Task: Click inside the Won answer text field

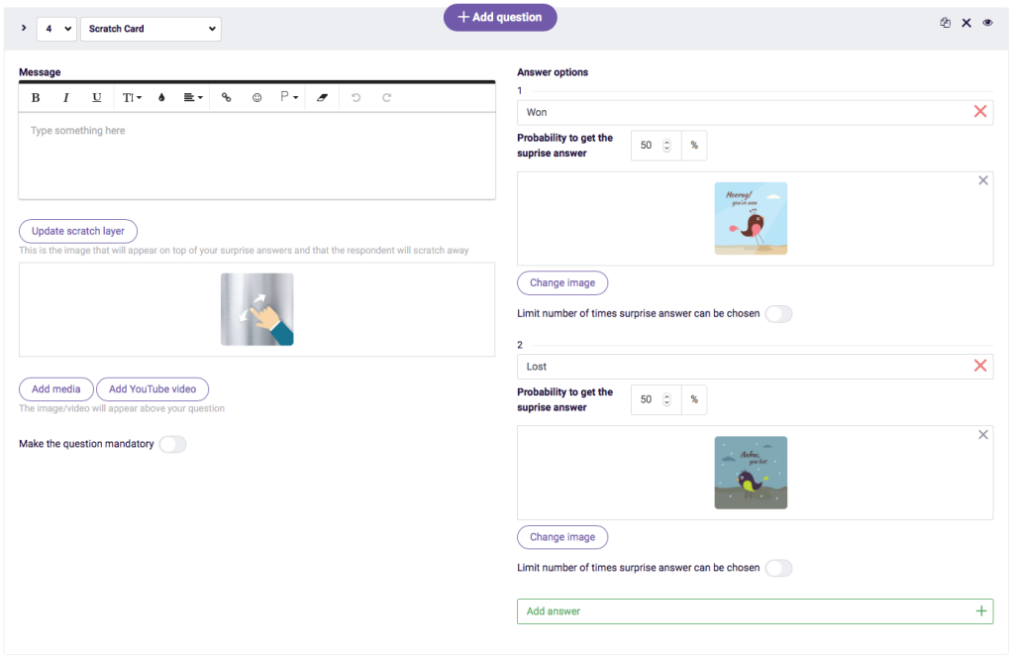Action: tap(693, 111)
